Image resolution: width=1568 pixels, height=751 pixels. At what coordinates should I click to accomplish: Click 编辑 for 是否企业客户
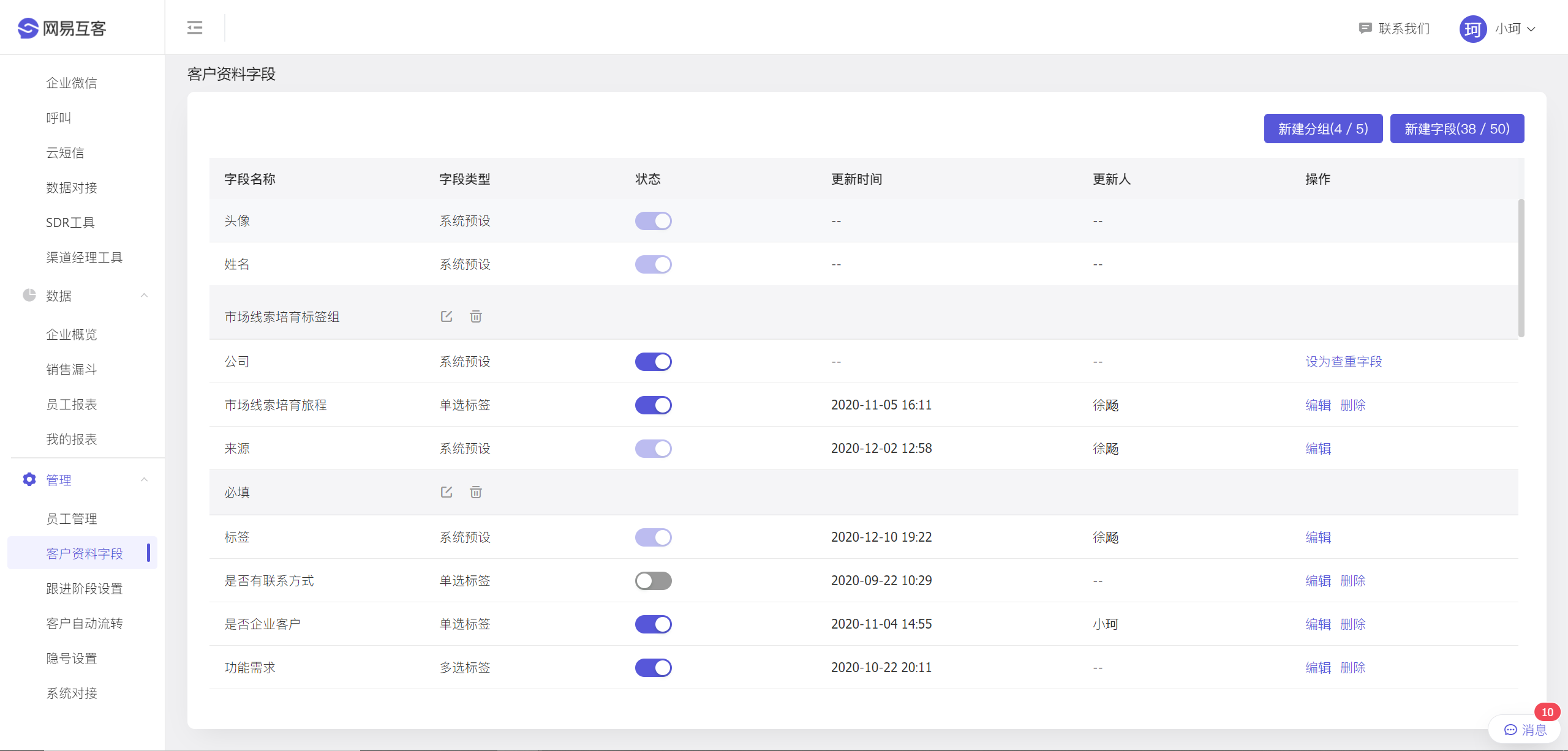1318,624
